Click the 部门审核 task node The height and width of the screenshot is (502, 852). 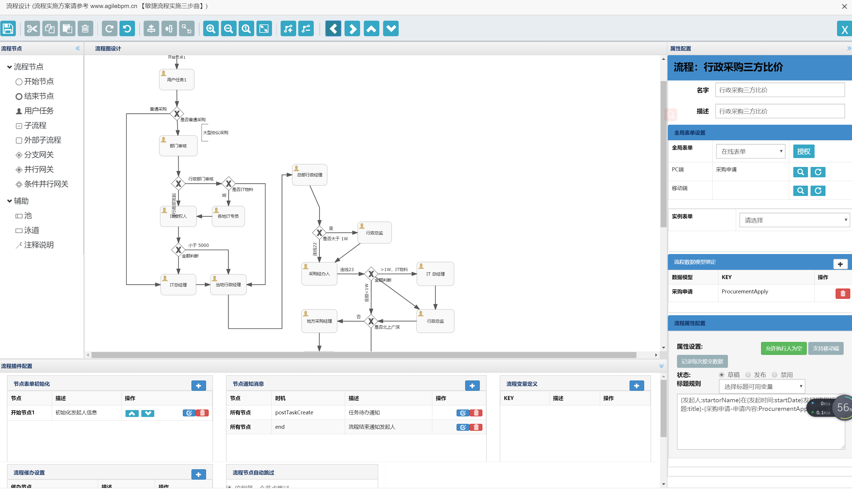coord(178,146)
